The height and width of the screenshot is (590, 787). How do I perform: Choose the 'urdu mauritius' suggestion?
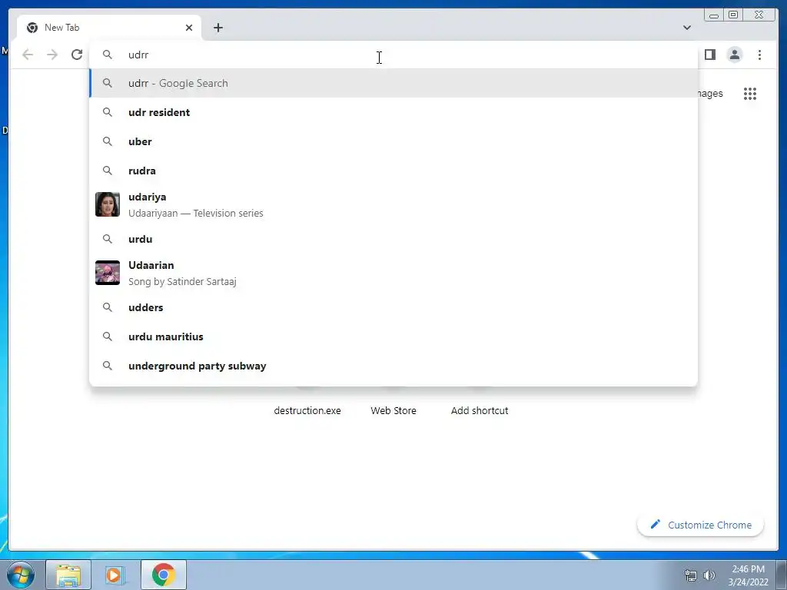click(393, 336)
